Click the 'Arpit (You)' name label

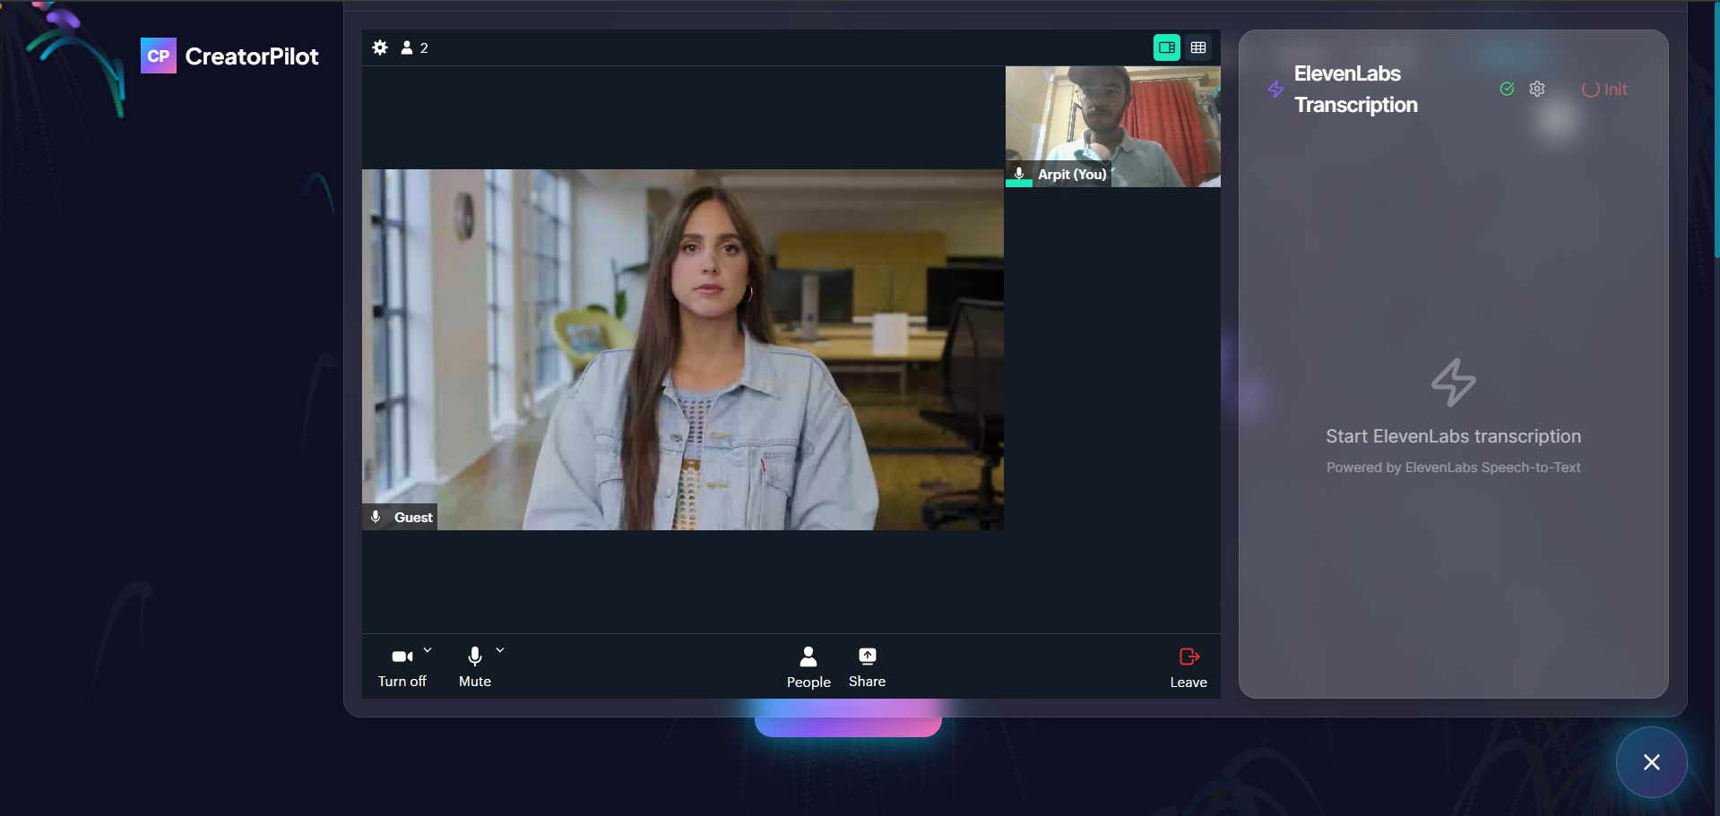[x=1072, y=175]
